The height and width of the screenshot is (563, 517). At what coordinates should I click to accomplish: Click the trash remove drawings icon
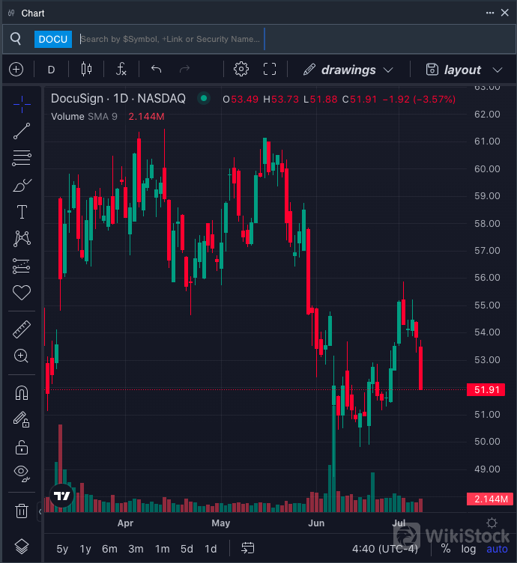[x=22, y=511]
